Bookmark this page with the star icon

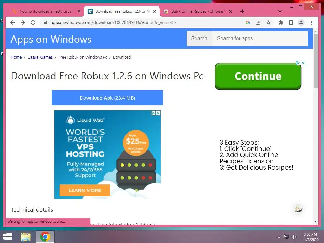point(268,22)
